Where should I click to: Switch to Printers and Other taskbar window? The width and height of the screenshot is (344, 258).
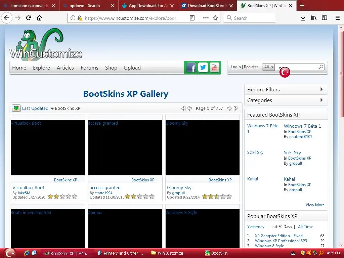click(x=121, y=253)
